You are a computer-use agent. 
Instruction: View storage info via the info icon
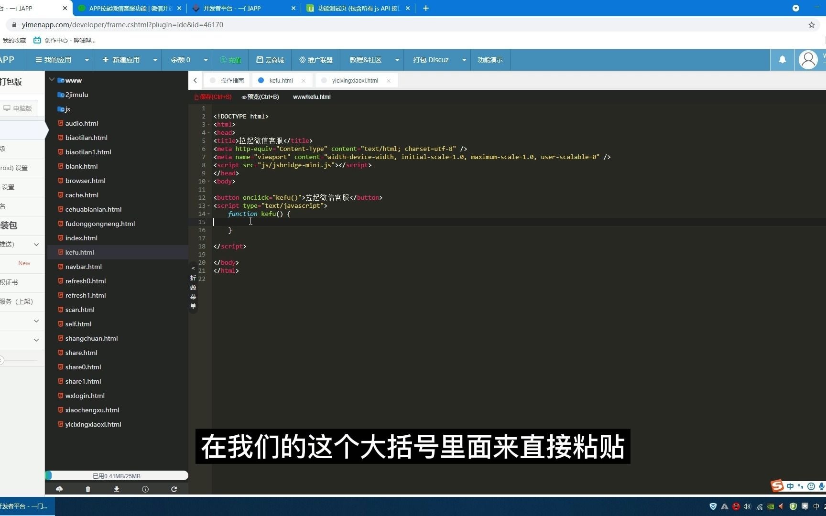pyautogui.click(x=145, y=489)
